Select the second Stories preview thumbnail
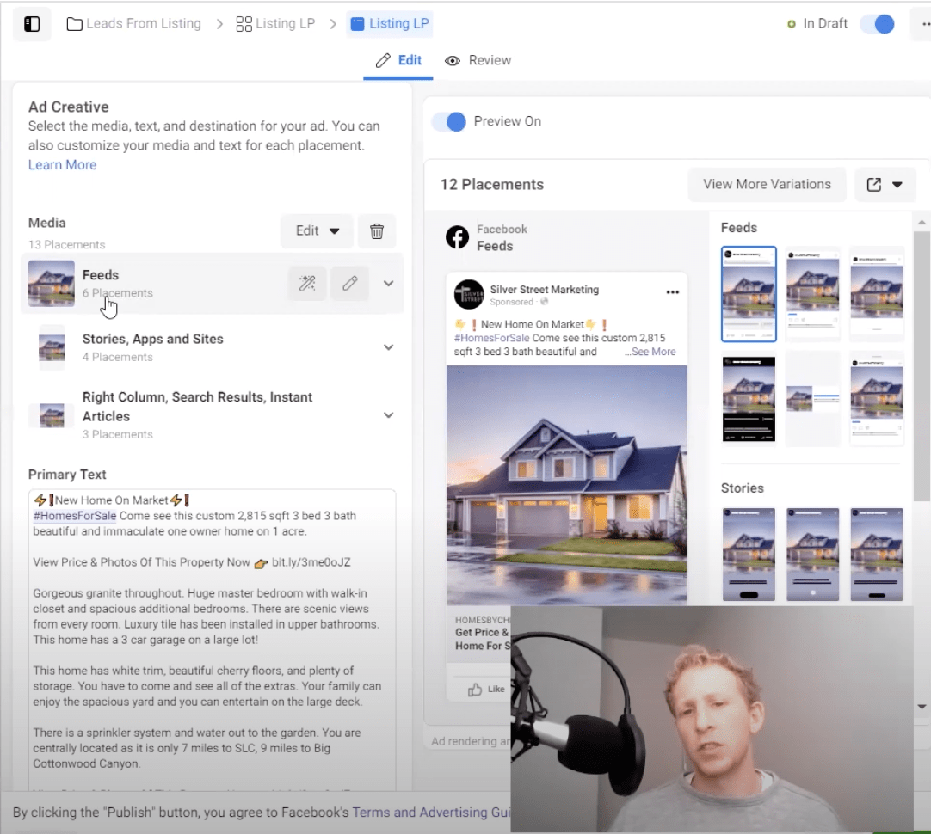 (x=813, y=555)
